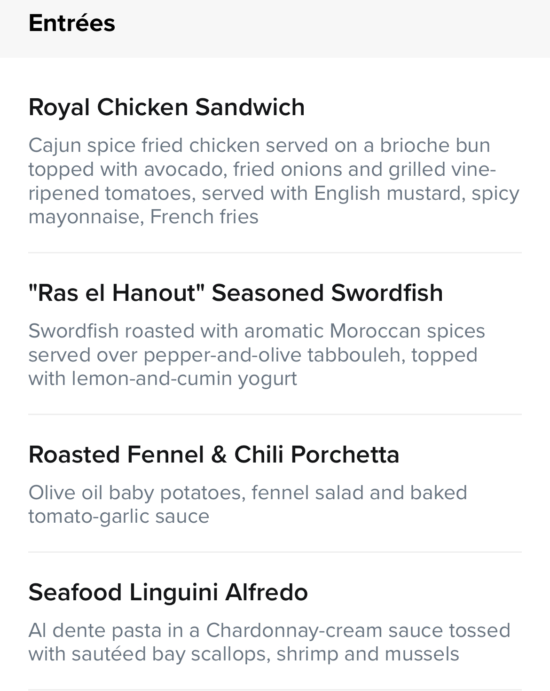Tap the Al dente pasta description text
This screenshot has height=691, width=550.
269,642
